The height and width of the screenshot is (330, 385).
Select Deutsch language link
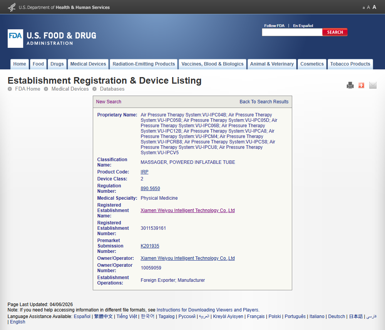point(336,317)
